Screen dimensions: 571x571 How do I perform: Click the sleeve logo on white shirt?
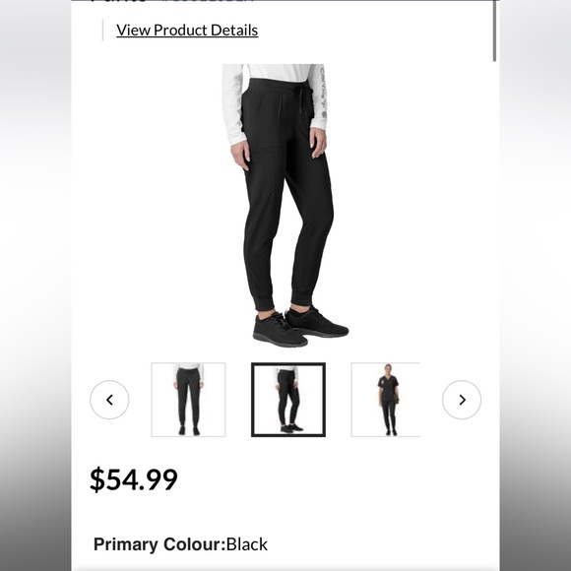[x=323, y=93]
